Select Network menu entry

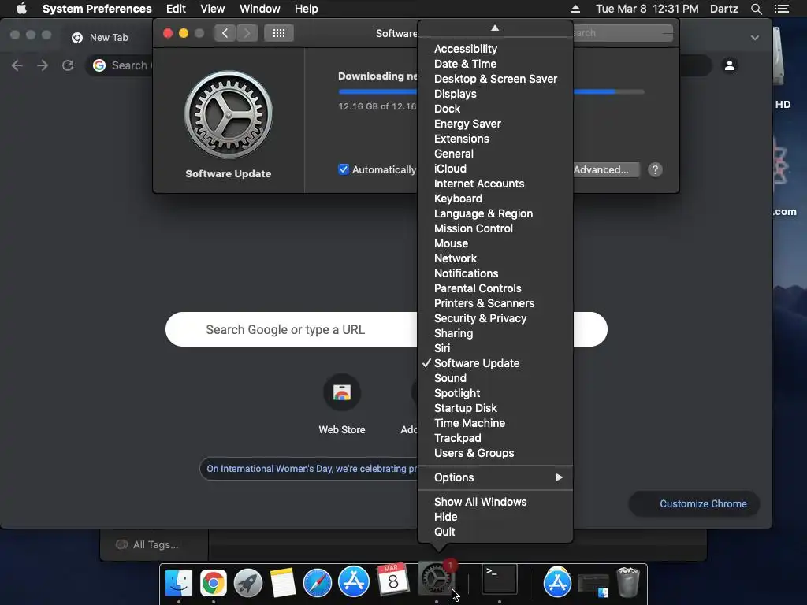point(495,258)
